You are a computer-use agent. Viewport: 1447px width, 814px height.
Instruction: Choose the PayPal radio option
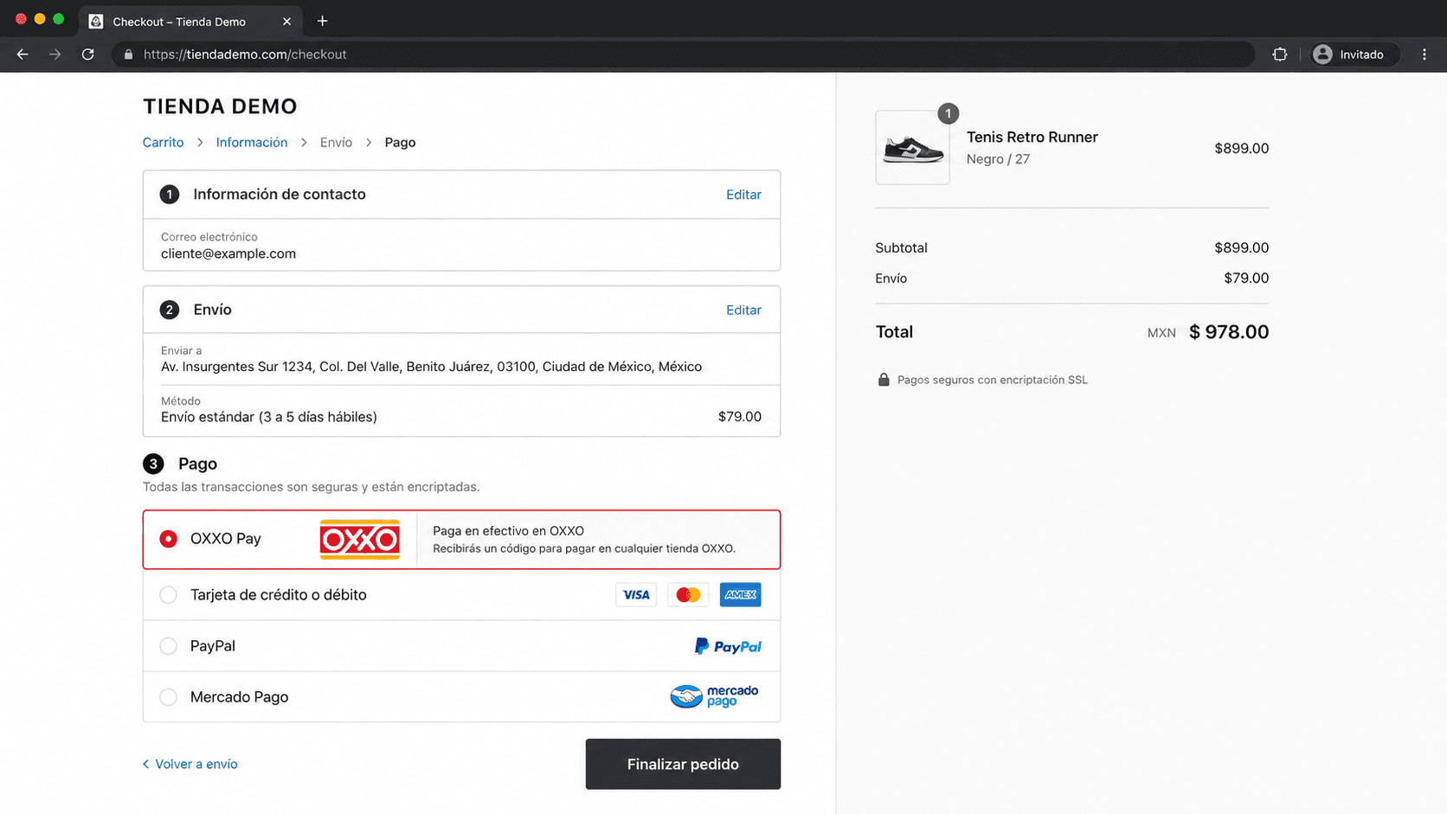[169, 646]
